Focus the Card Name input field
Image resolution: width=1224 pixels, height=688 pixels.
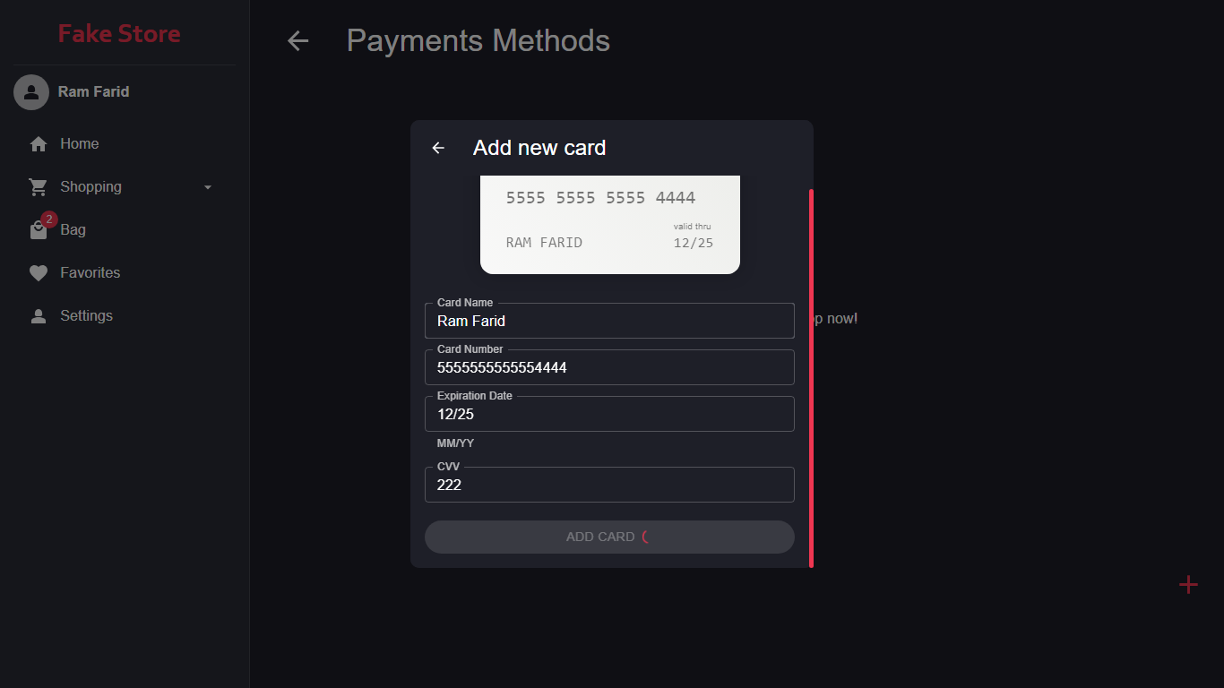point(609,321)
